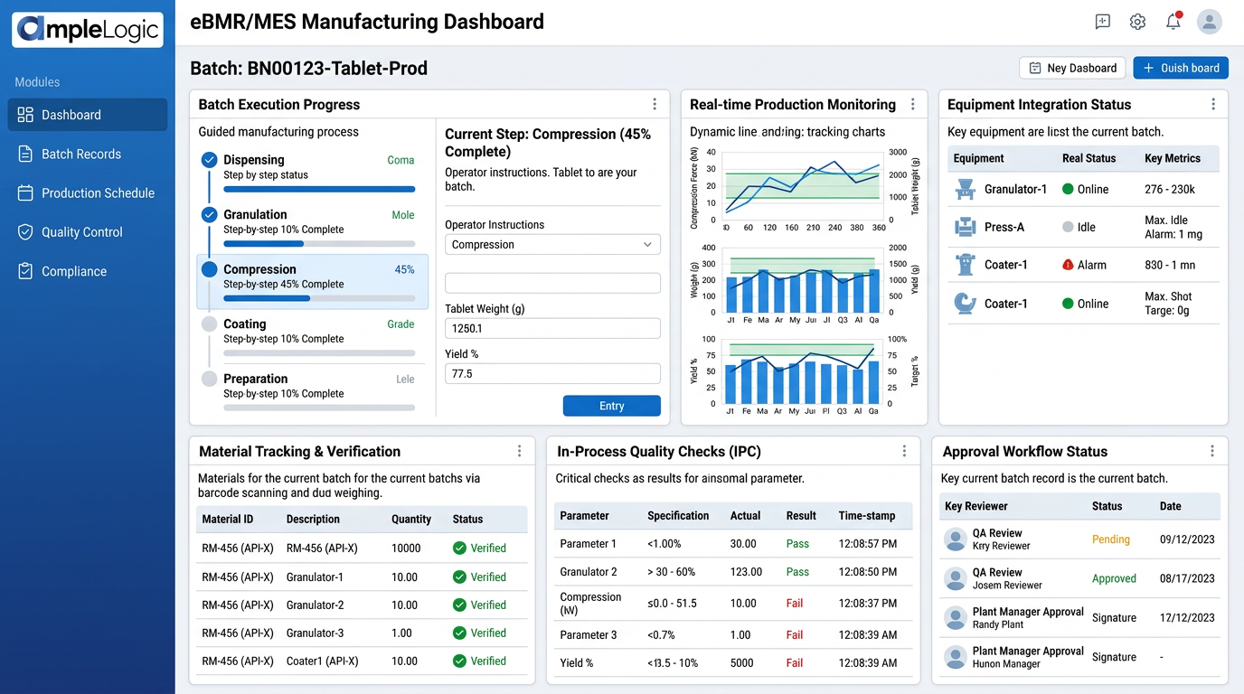Select the Dispensing step checkmark circle
The height and width of the screenshot is (694, 1244).
point(209,160)
